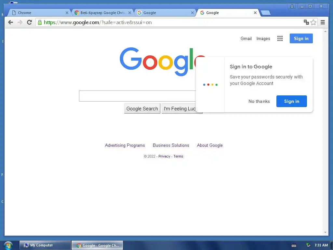Open the Chrome hamburger menu
Image resolution: width=333 pixels, height=250 pixels.
[x=323, y=22]
